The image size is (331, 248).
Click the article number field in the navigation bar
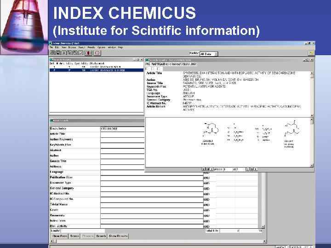(228, 169)
